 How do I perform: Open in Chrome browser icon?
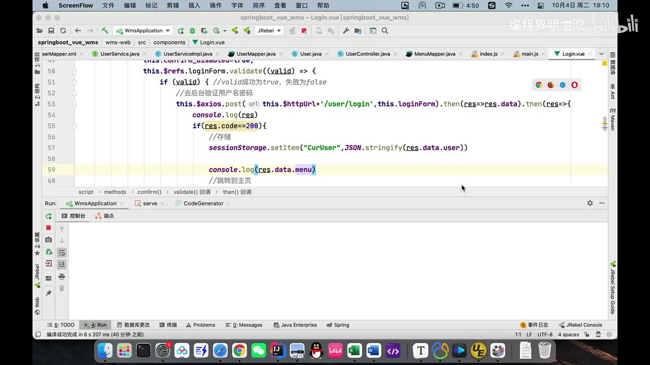539,85
